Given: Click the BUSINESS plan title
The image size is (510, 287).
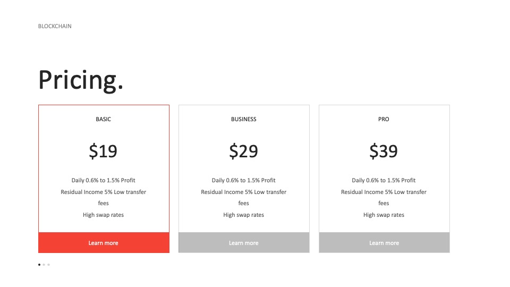Looking at the screenshot, I should (x=244, y=119).
